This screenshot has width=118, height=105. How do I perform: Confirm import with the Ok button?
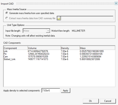click(91, 101)
